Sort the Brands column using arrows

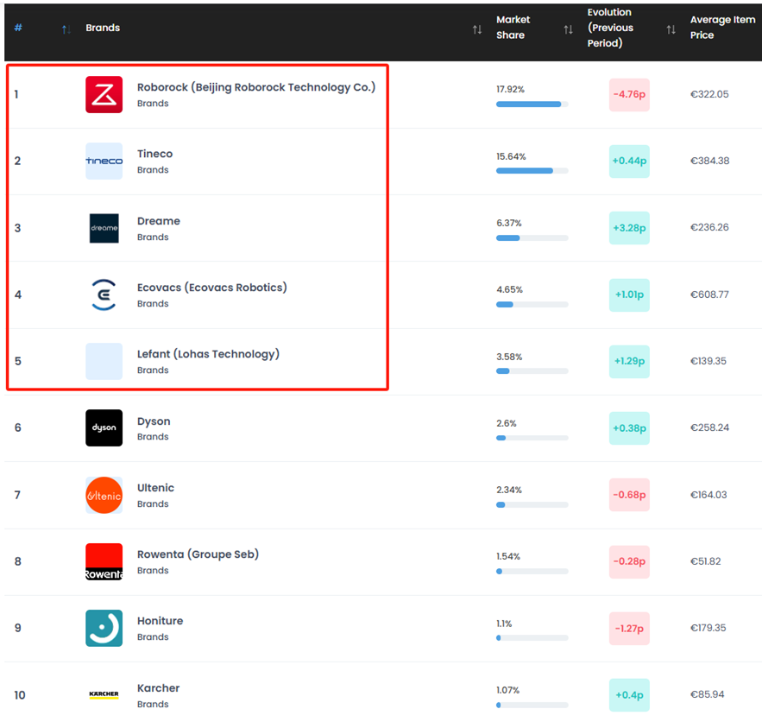point(477,30)
